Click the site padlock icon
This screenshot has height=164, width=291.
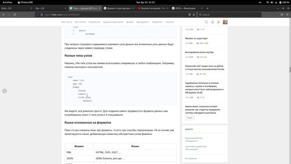(x=41, y=15)
